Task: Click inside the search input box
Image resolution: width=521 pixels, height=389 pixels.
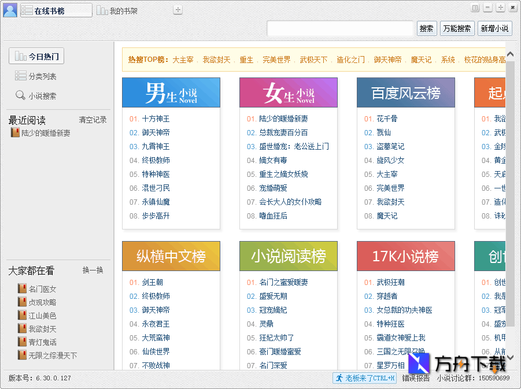Action: [x=340, y=28]
